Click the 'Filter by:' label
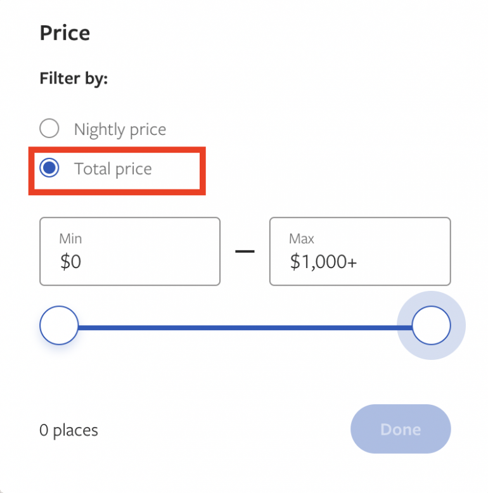Viewport: 488px width, 493px height. [x=74, y=79]
